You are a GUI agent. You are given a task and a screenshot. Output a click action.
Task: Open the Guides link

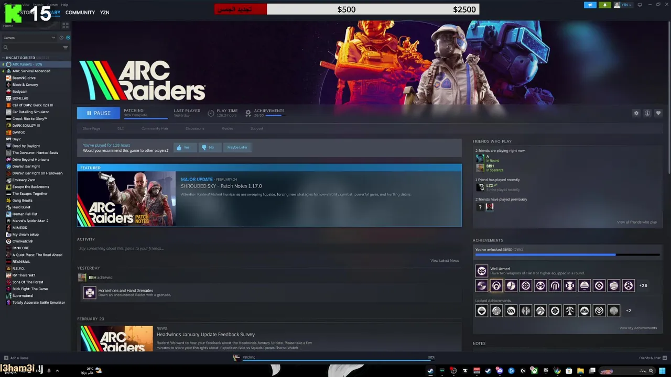point(228,128)
